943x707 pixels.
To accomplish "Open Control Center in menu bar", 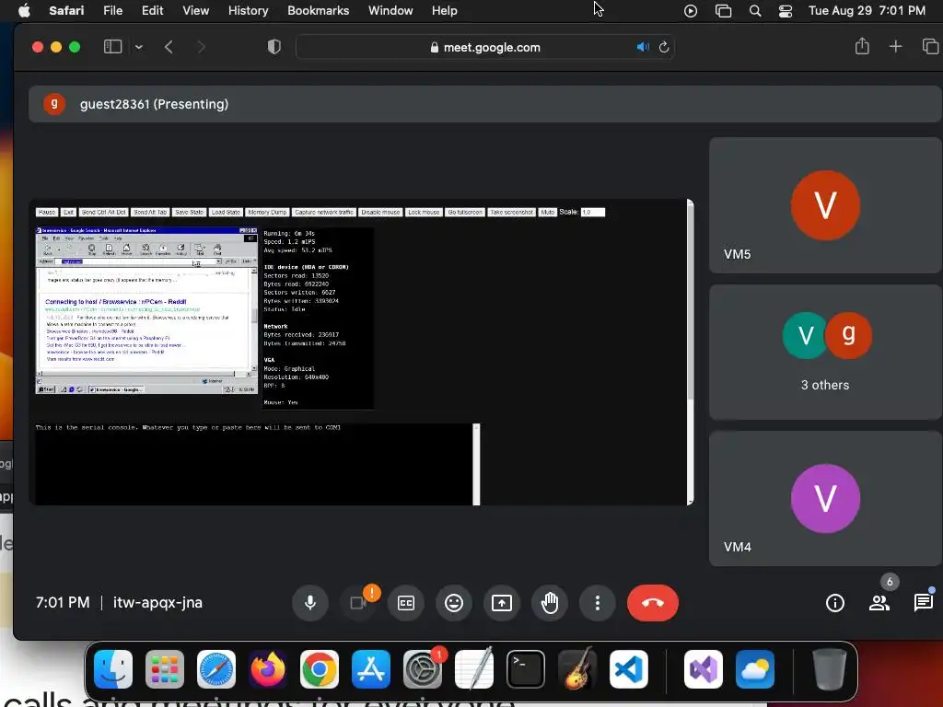I will tap(786, 11).
